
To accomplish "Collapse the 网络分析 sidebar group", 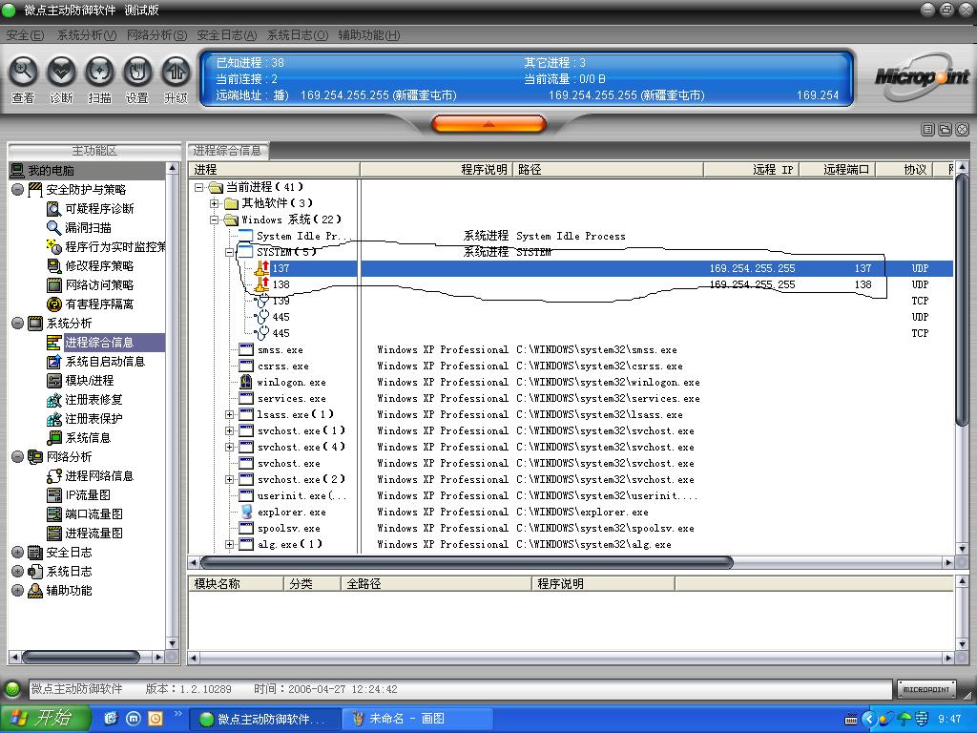I will point(17,457).
